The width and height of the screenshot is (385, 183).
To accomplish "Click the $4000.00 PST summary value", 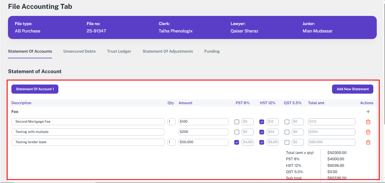I will click(336, 159).
